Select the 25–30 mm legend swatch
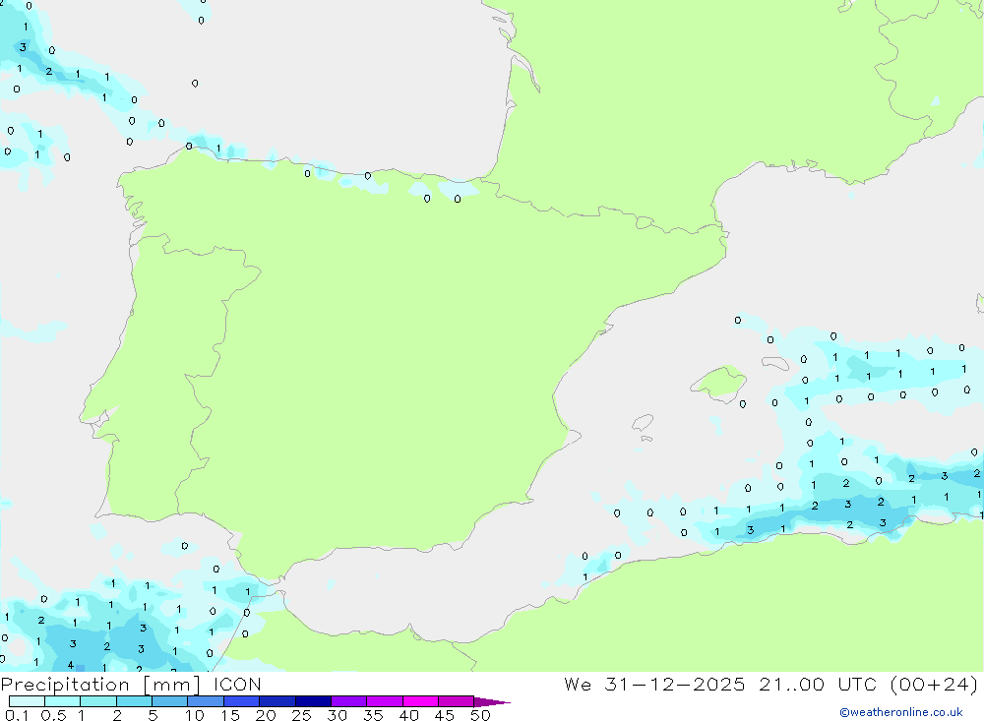Image resolution: width=984 pixels, height=721 pixels. 313,701
